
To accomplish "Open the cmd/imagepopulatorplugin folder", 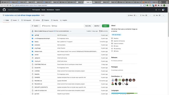I will pos(42,38).
